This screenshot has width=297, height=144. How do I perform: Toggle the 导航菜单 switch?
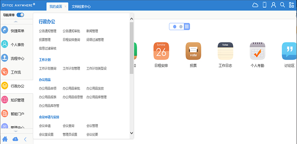(x=20, y=15)
